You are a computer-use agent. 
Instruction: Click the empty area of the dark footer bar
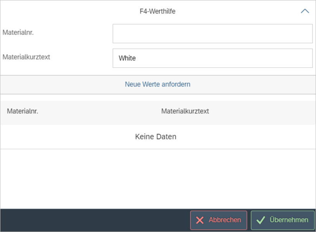(92, 220)
